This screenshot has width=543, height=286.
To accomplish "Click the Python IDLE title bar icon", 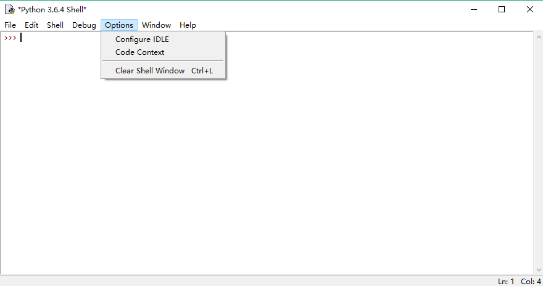I will point(10,9).
